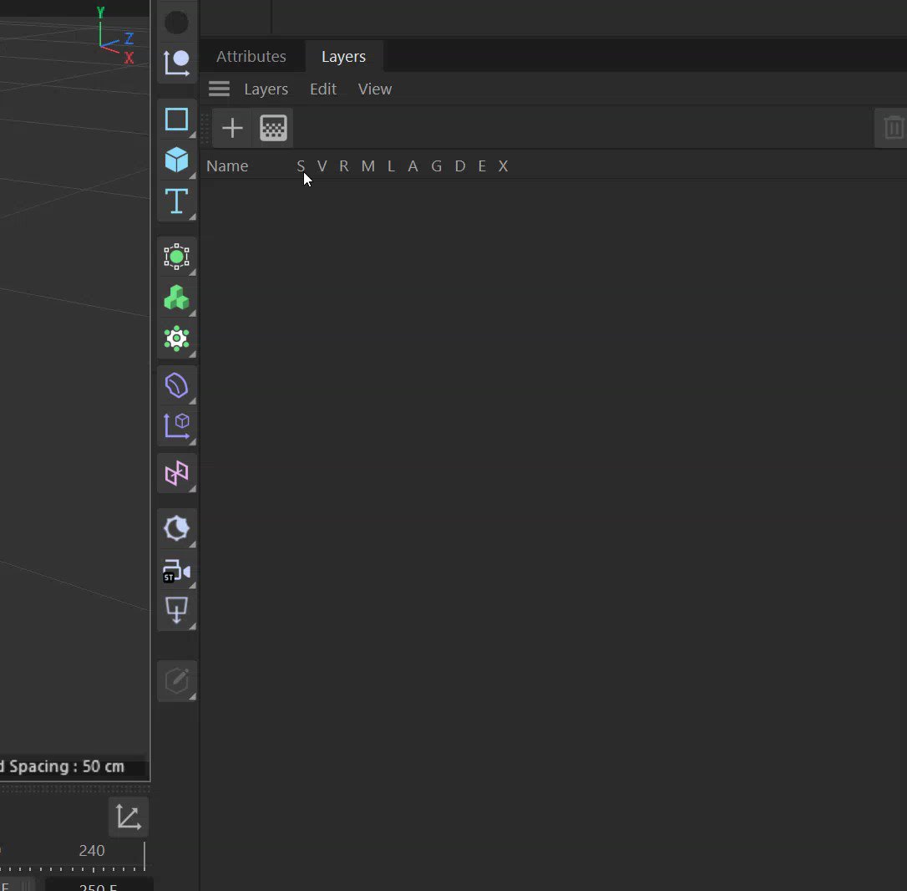The height and width of the screenshot is (891, 907).
Task: Add a Light object
Action: click(x=176, y=609)
